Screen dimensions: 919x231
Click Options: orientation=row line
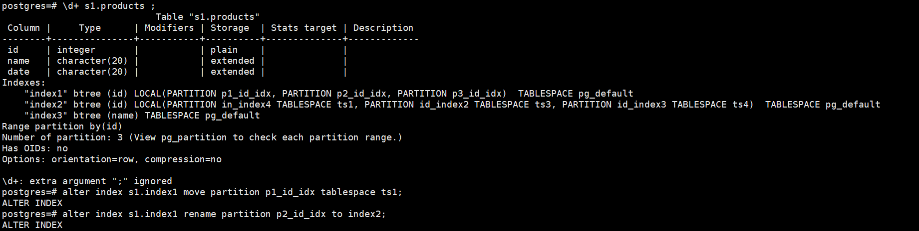click(111, 159)
